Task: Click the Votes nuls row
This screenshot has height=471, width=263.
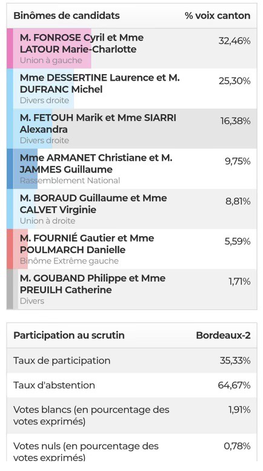Action: pyautogui.click(x=131, y=447)
